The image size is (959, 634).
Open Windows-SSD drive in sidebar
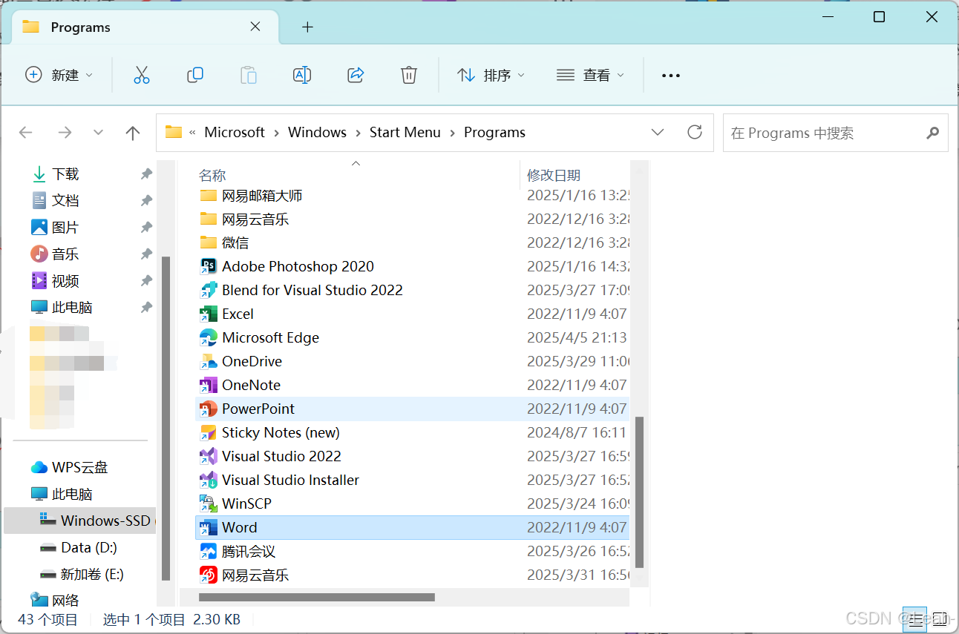[x=80, y=521]
